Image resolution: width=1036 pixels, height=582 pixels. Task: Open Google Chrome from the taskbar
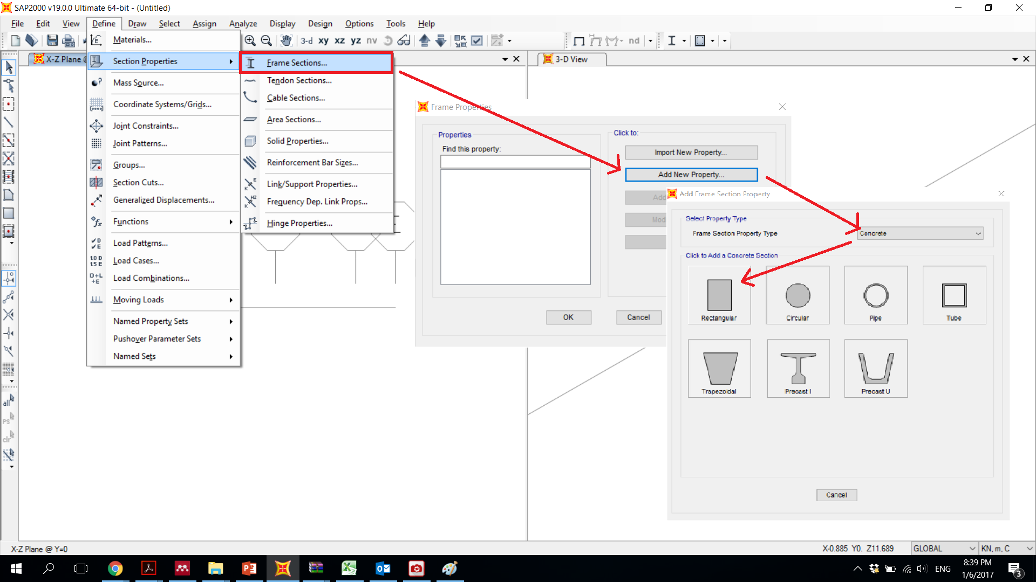pos(115,569)
